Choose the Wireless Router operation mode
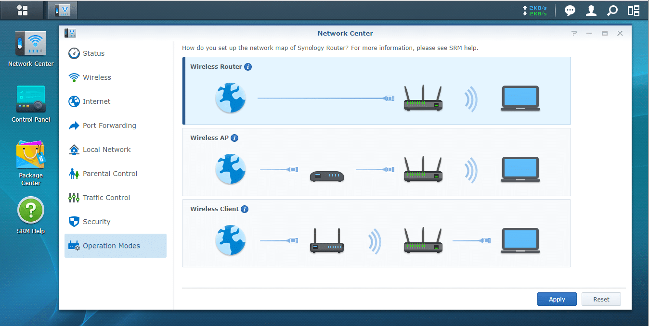Image resolution: width=649 pixels, height=326 pixels. (376, 91)
